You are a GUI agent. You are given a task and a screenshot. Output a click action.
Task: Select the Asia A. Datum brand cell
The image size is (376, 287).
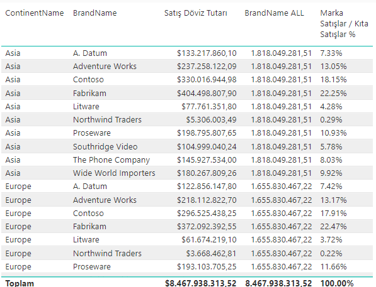pyautogui.click(x=90, y=53)
